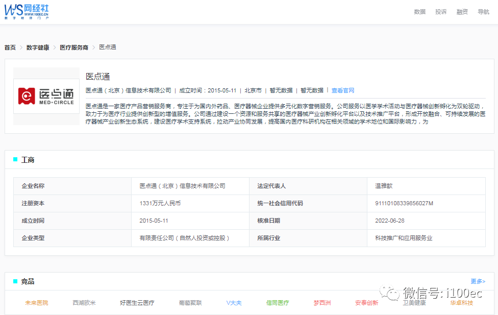The height and width of the screenshot is (315, 498).
Task: Expand competitors with 更多> link
Action: (478, 281)
